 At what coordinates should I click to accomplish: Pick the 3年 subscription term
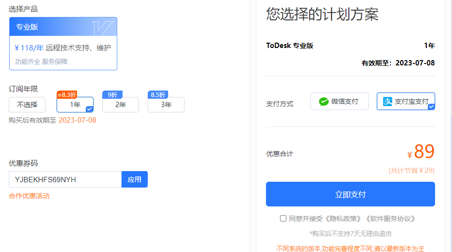(166, 105)
